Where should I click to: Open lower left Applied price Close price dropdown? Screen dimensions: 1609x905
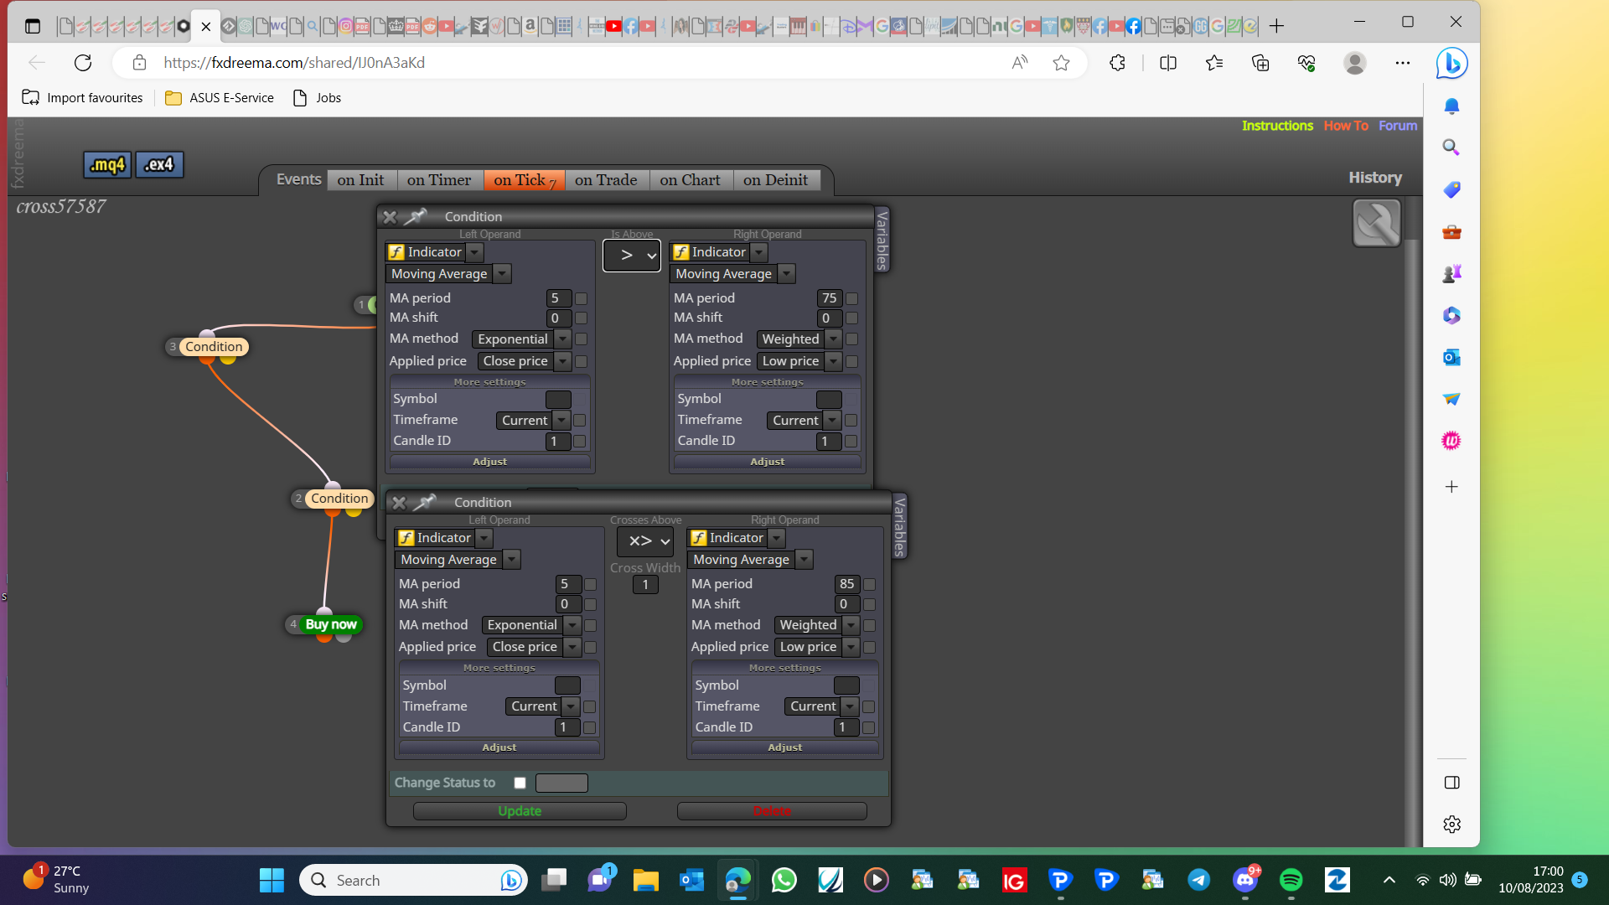click(x=572, y=647)
